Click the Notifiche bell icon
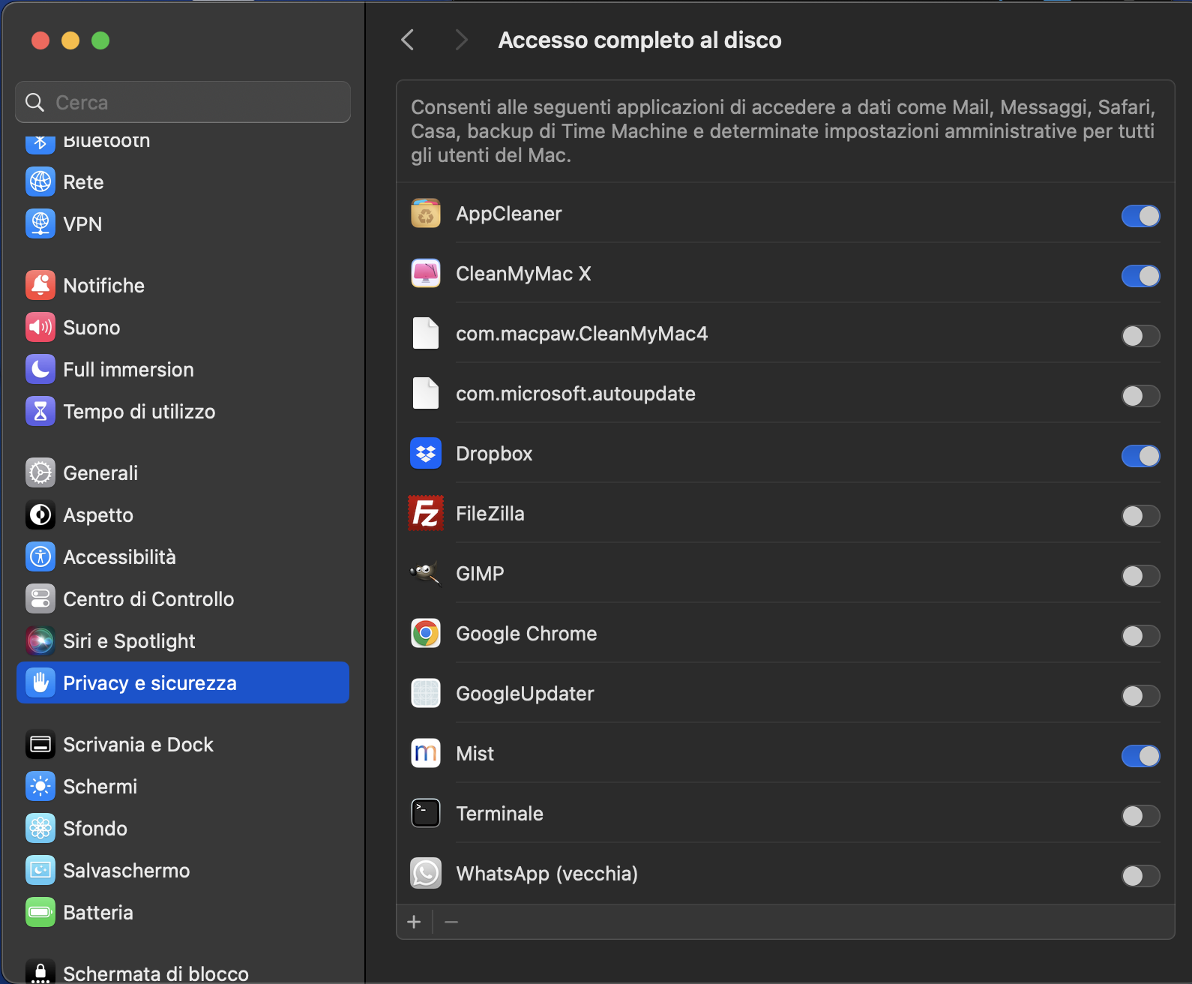Viewport: 1192px width, 984px height. [40, 285]
